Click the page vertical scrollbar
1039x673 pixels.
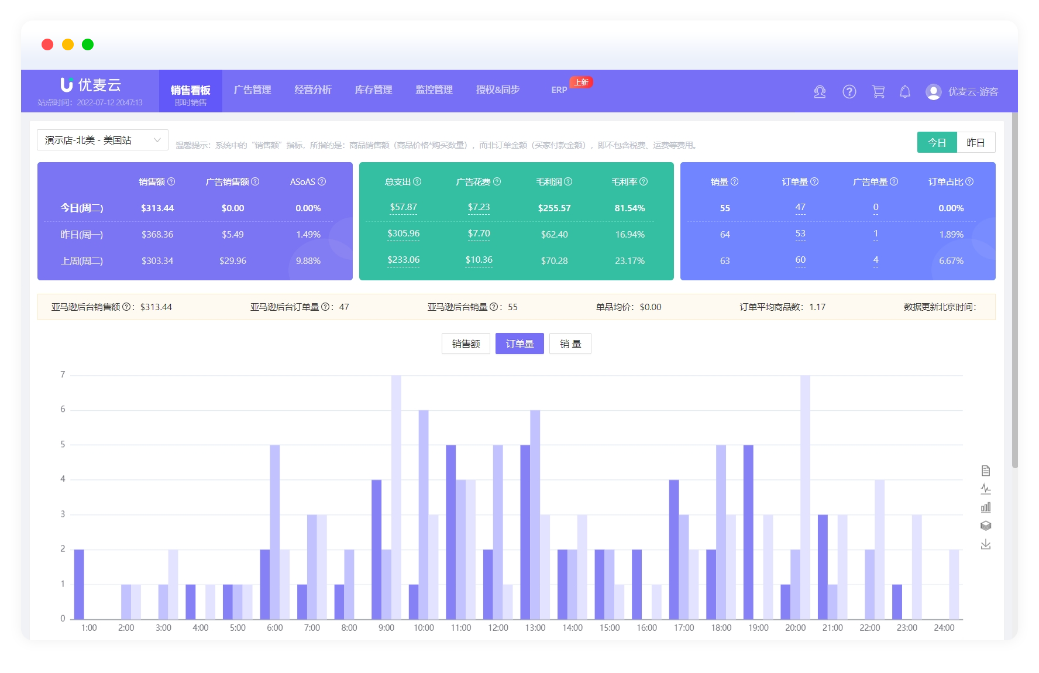pyautogui.click(x=1014, y=293)
